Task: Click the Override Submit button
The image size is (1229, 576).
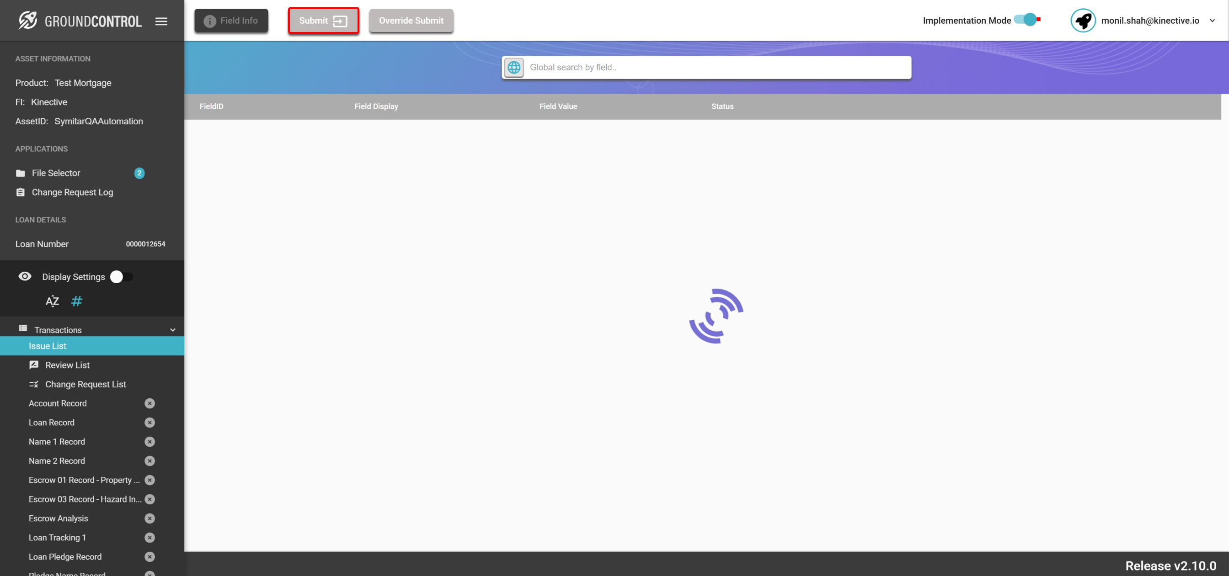Action: [x=411, y=21]
